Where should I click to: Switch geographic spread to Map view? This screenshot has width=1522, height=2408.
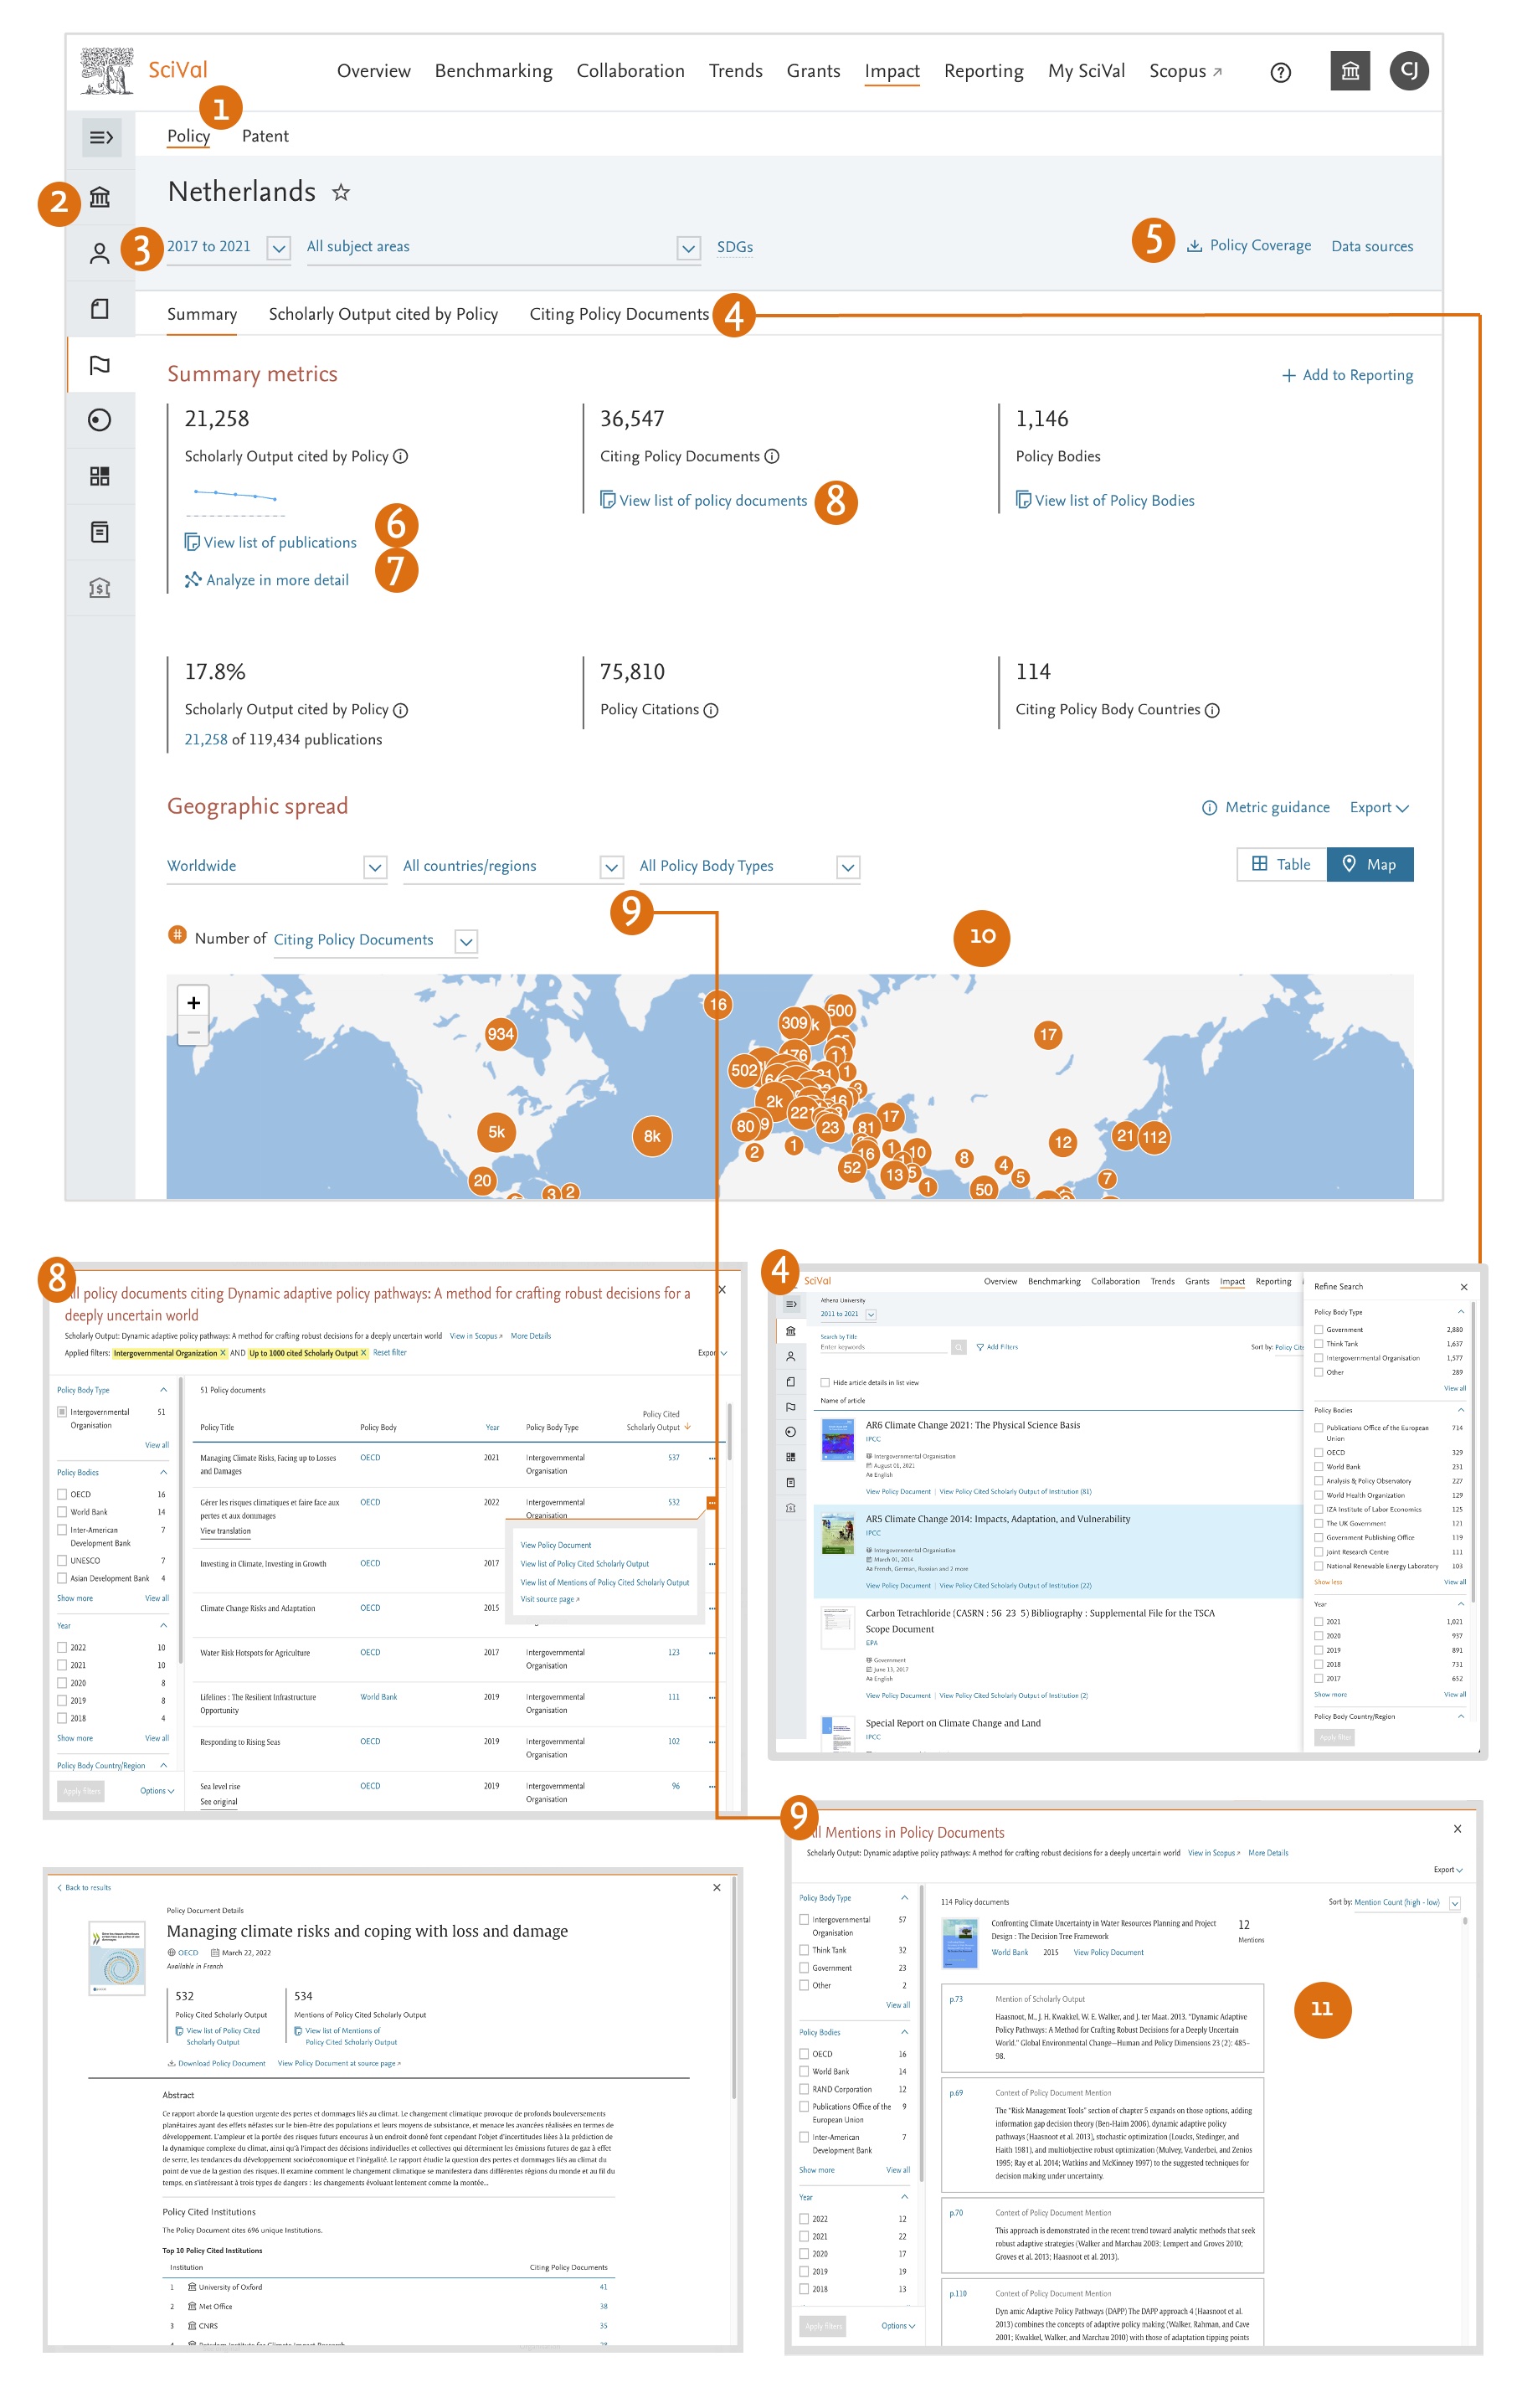(x=1369, y=865)
